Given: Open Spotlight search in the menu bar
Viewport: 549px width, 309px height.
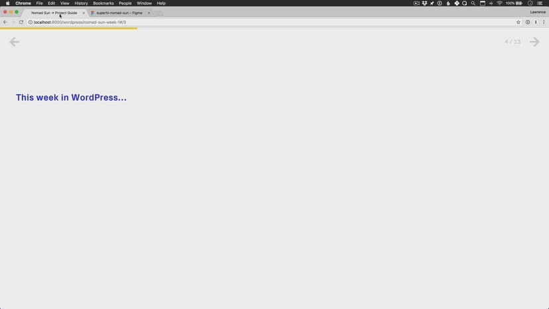Looking at the screenshot, I should click(473, 3).
